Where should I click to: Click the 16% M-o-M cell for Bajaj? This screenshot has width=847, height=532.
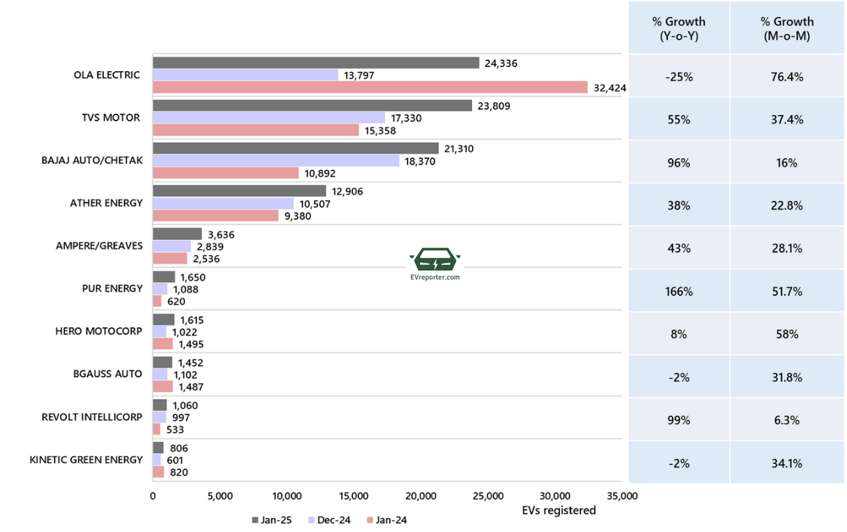(x=787, y=162)
